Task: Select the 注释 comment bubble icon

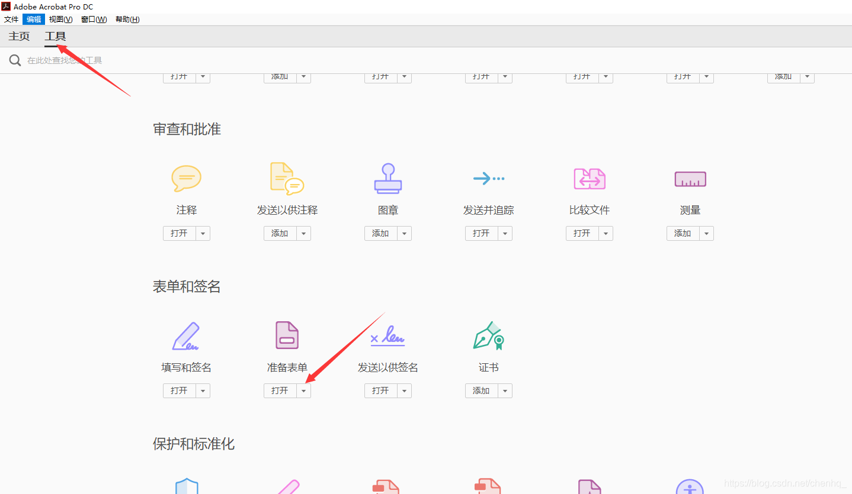Action: click(187, 178)
